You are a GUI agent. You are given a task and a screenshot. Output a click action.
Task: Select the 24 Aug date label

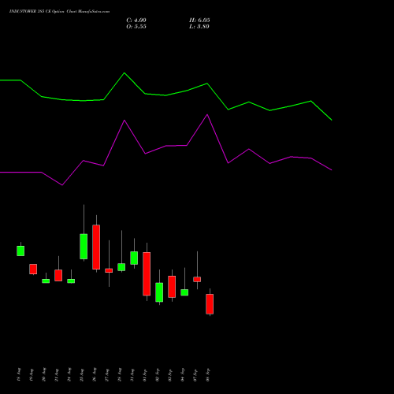[x=69, y=375]
